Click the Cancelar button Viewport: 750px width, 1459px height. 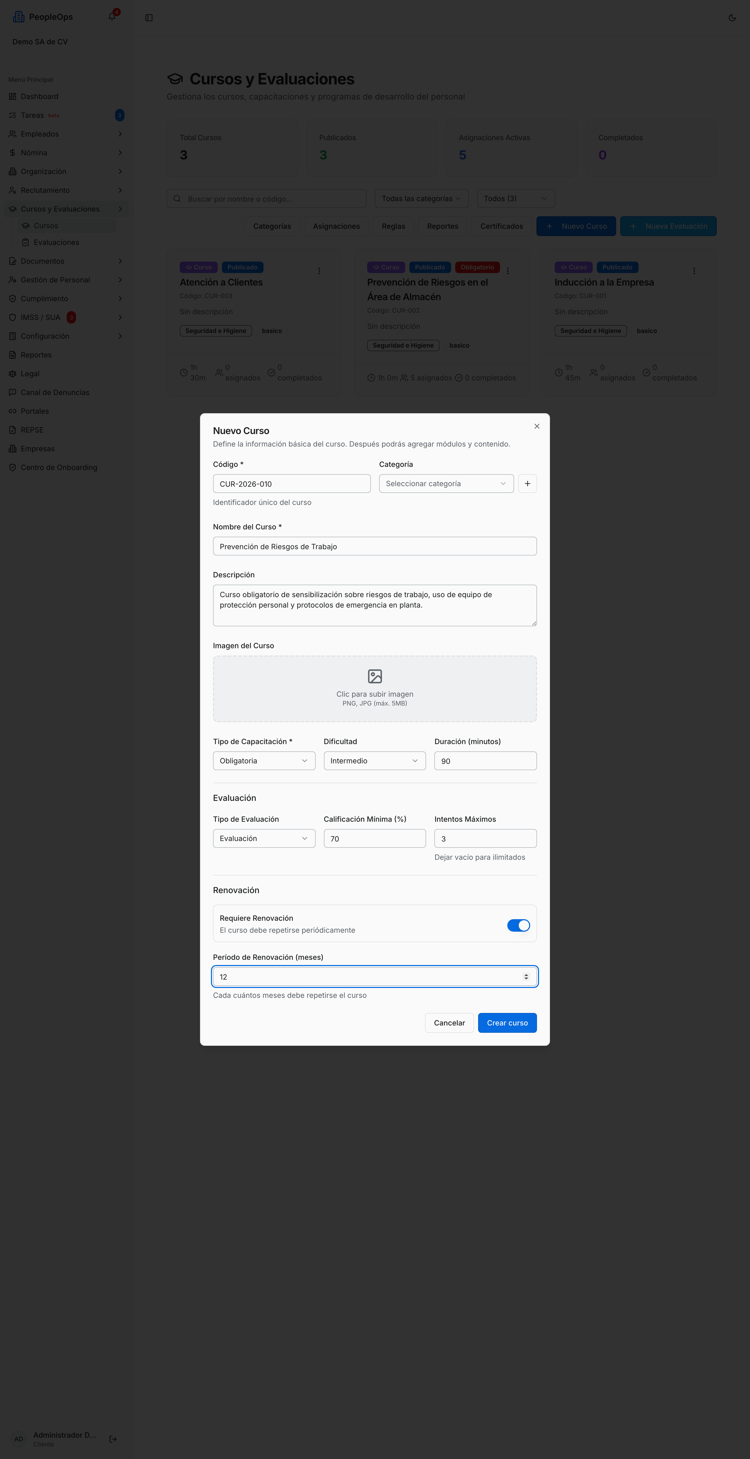[x=449, y=1023]
